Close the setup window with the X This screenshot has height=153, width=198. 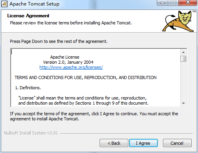point(188,2)
